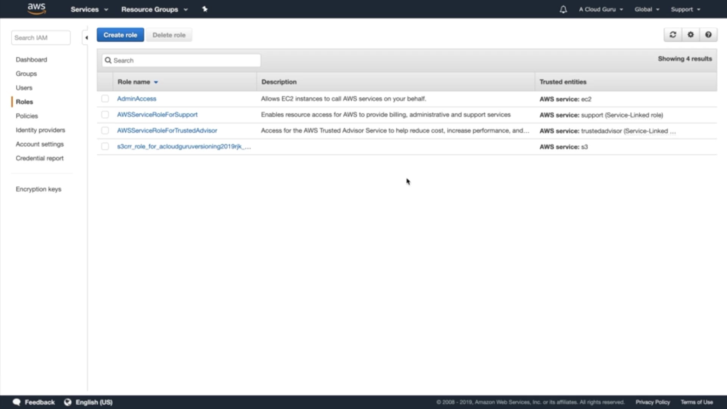Sort by Role name column header

click(134, 82)
